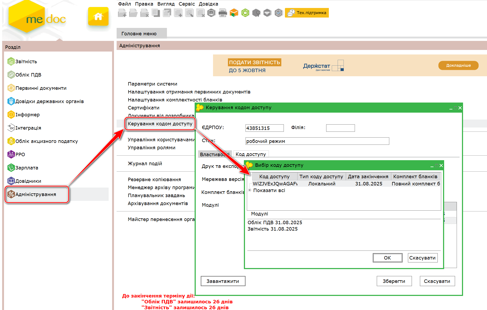Open Інформер from the sidebar
The width and height of the screenshot is (487, 310).
[x=27, y=115]
